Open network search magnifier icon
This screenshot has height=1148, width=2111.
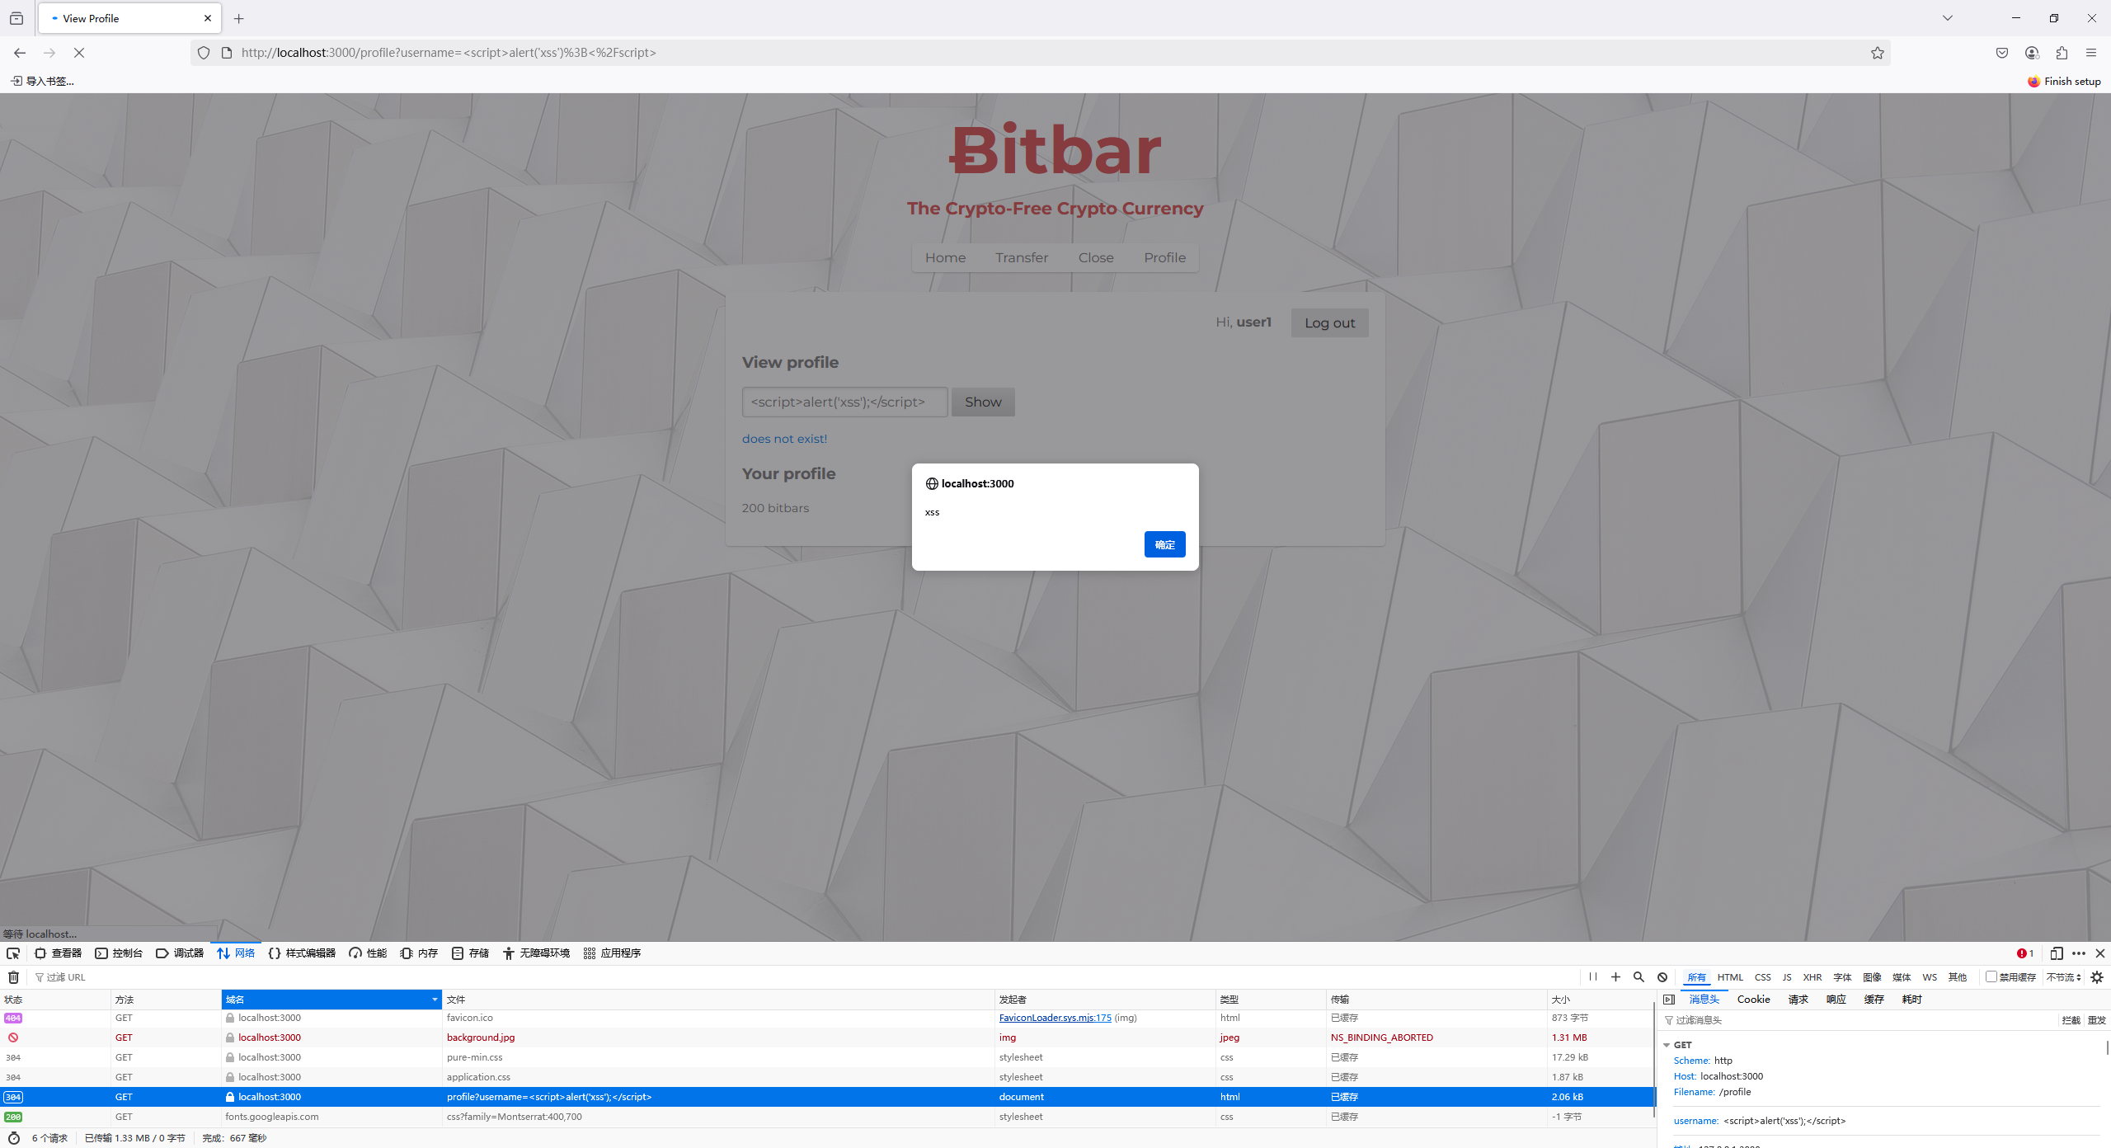click(1639, 976)
